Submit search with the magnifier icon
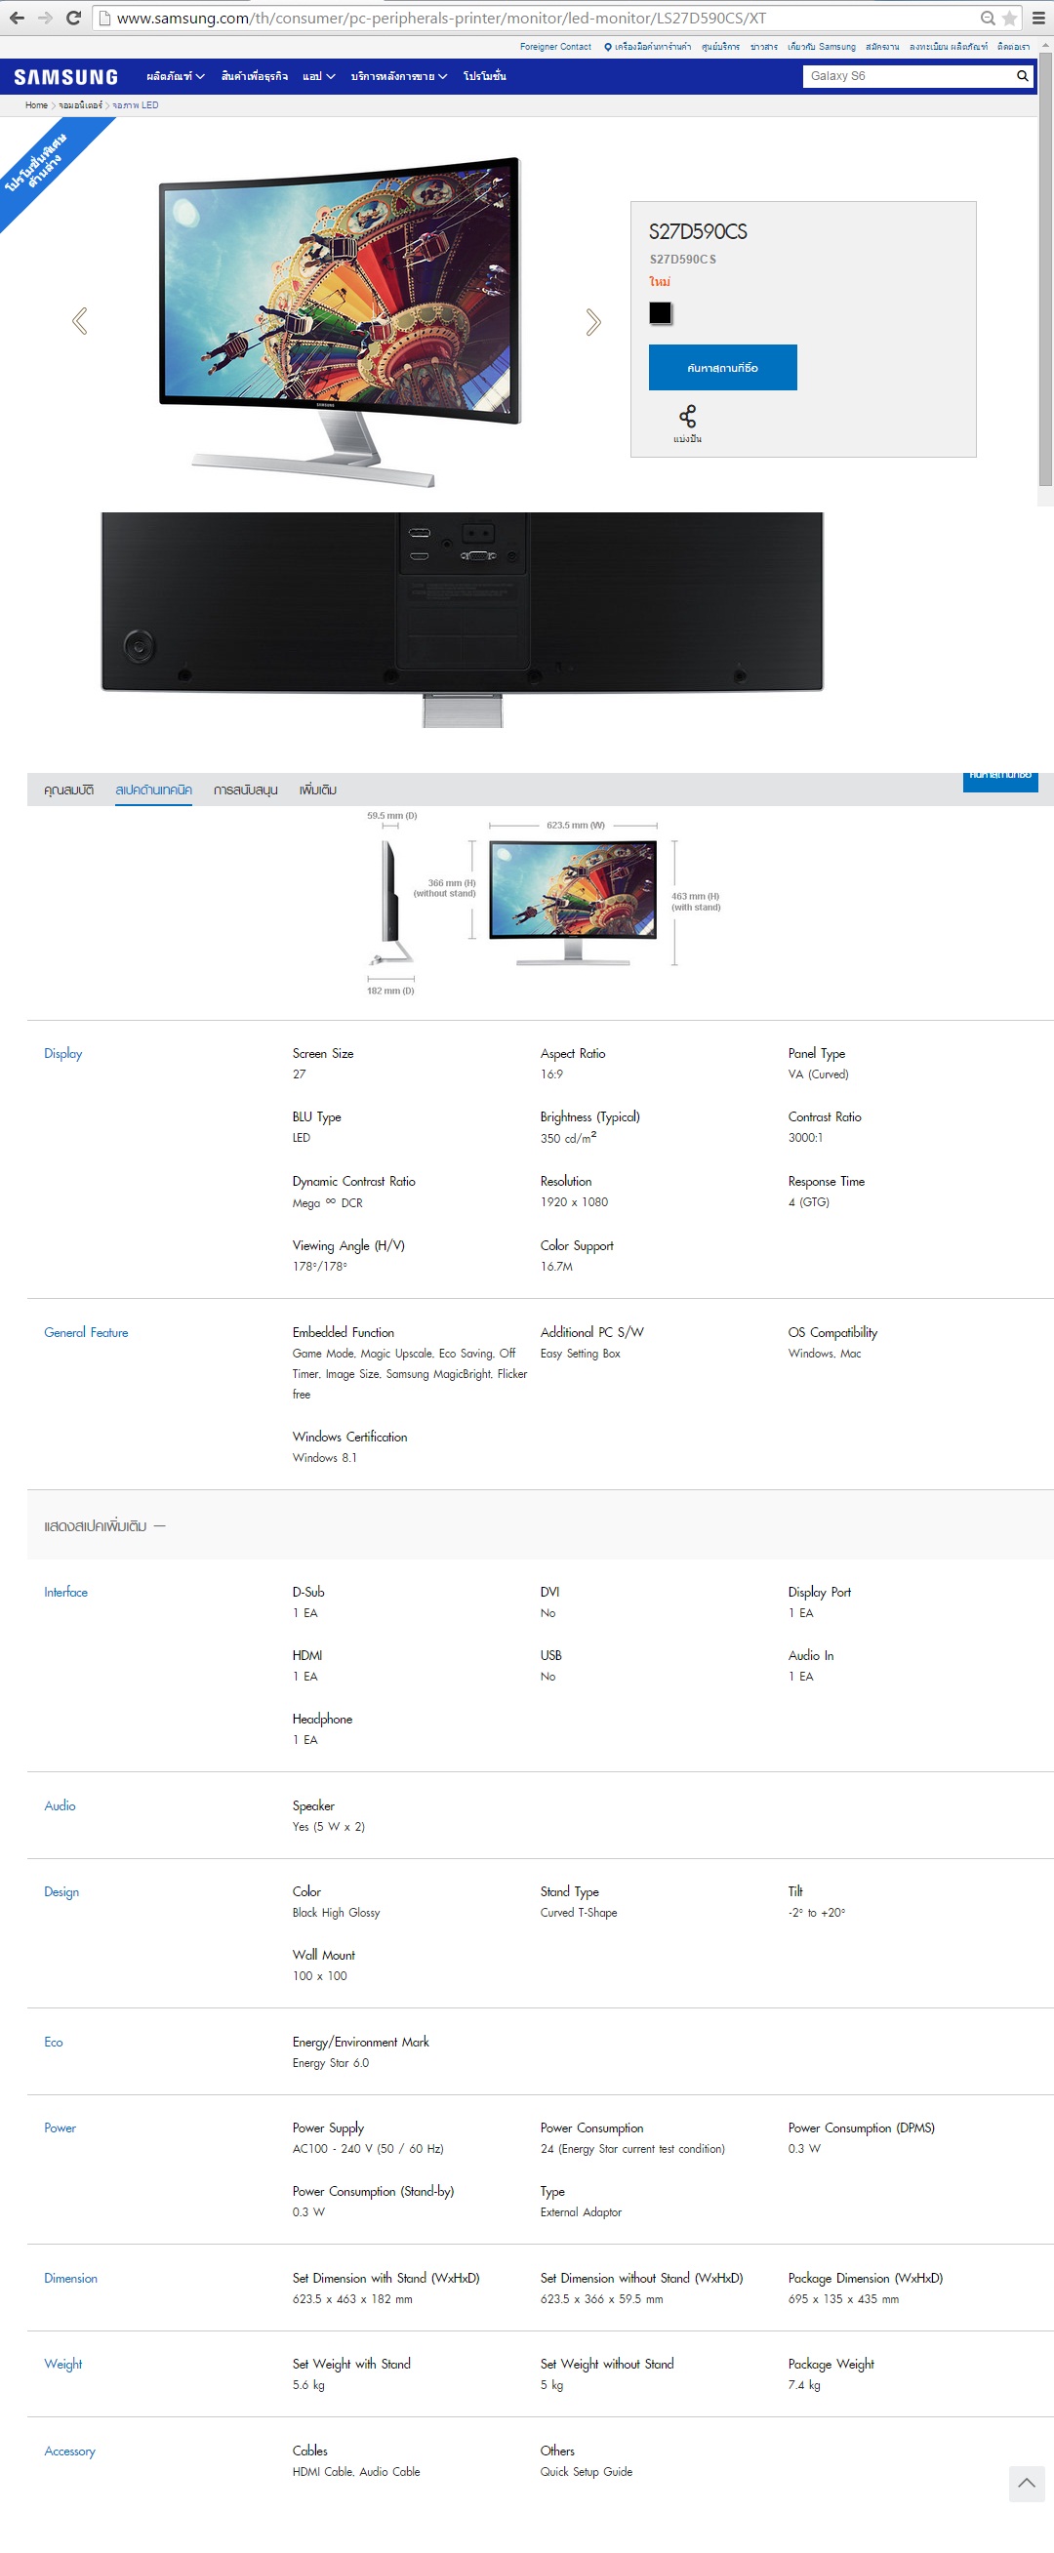Image resolution: width=1054 pixels, height=2553 pixels. click(1022, 76)
